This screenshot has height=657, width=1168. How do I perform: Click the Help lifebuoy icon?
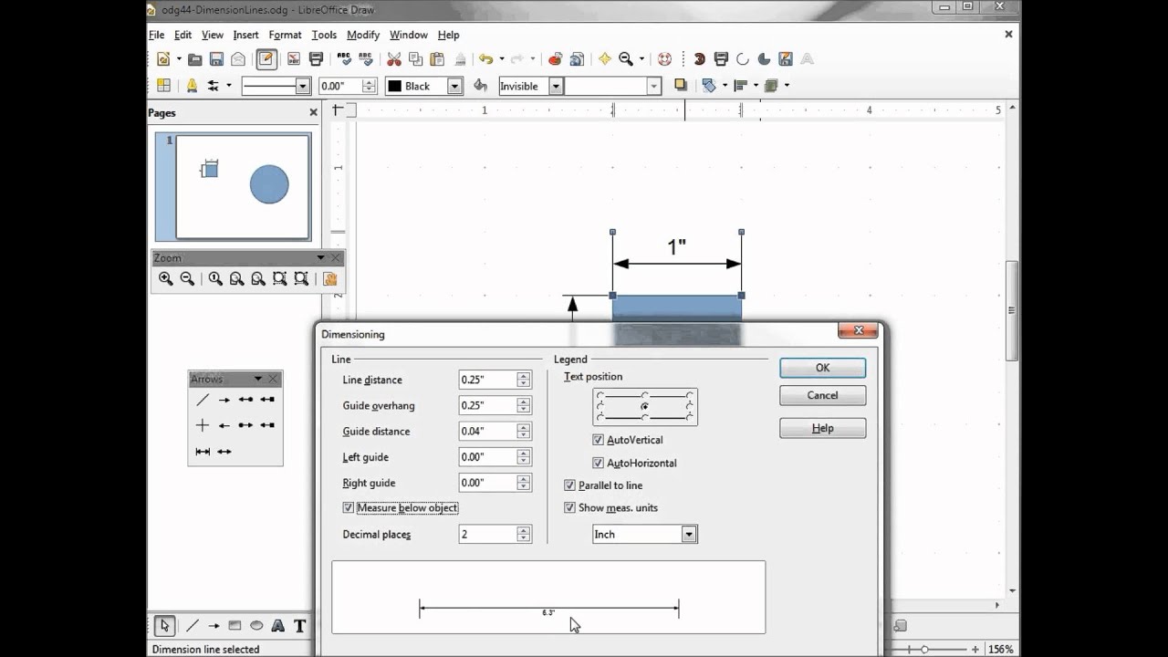tap(664, 59)
